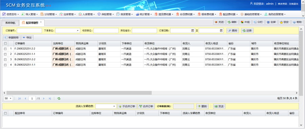Toggle the select-all checkbox in lower 配送单号 table

5,113
